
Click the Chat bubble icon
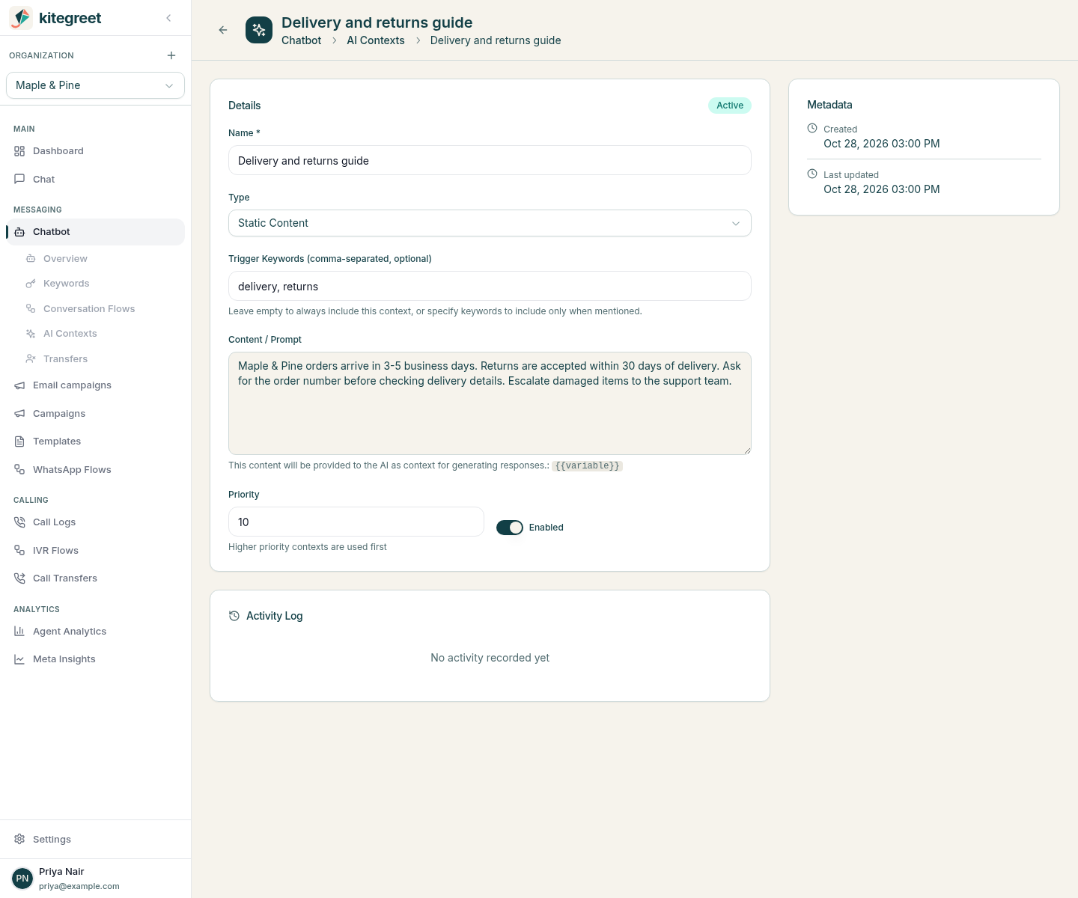19,179
